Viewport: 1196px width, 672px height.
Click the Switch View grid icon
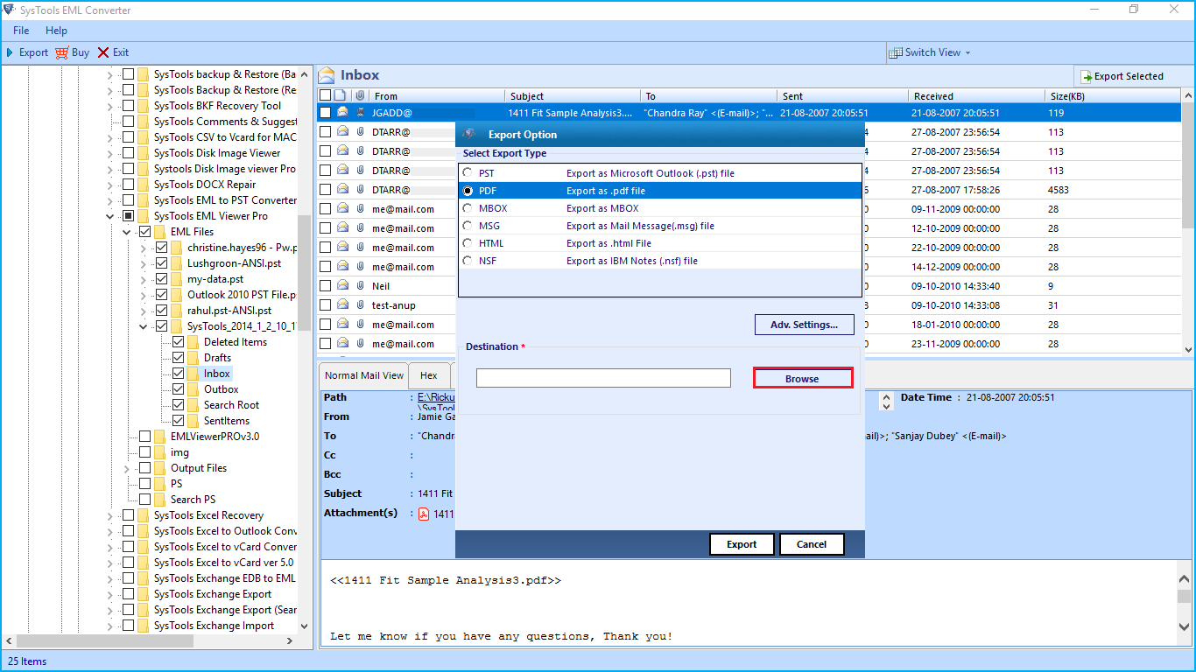pyautogui.click(x=895, y=52)
